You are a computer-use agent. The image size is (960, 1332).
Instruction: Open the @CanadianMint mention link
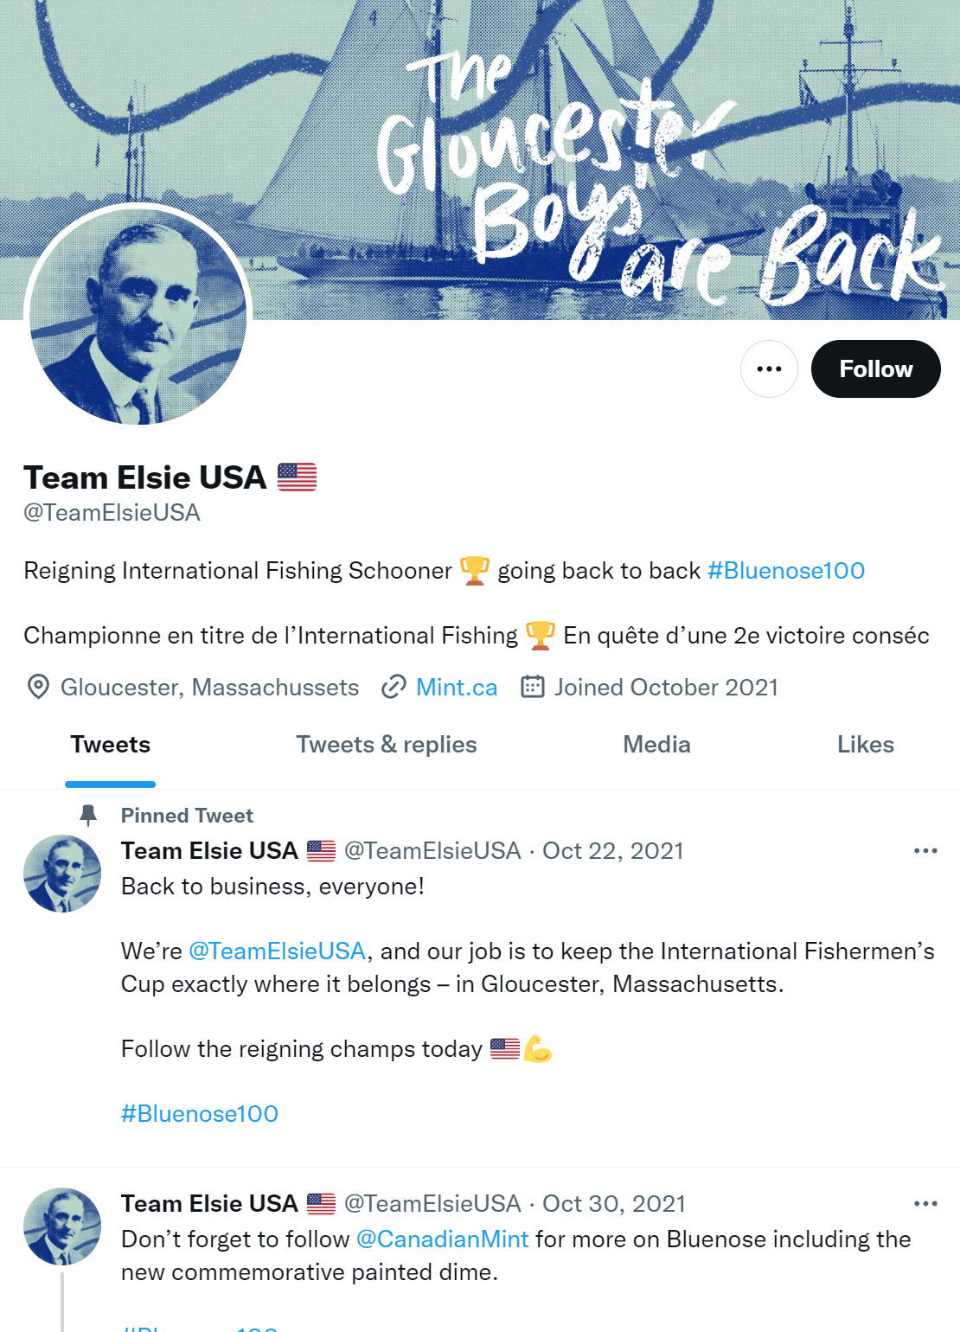442,1239
